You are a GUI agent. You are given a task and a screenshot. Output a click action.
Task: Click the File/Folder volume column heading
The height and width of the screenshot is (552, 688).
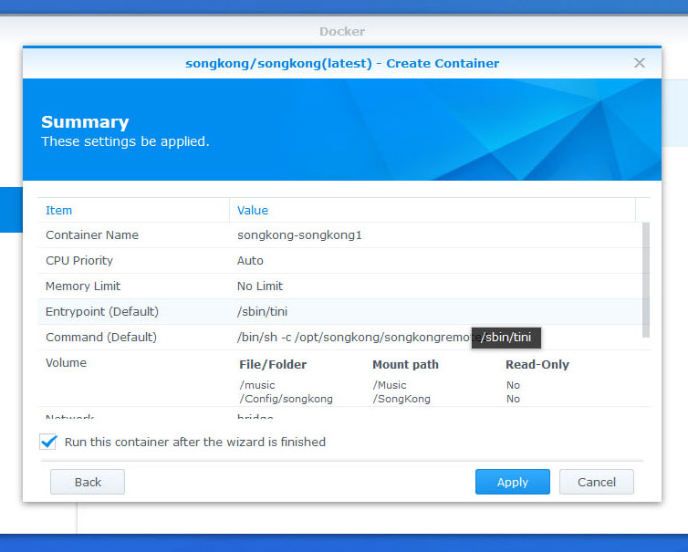click(273, 364)
